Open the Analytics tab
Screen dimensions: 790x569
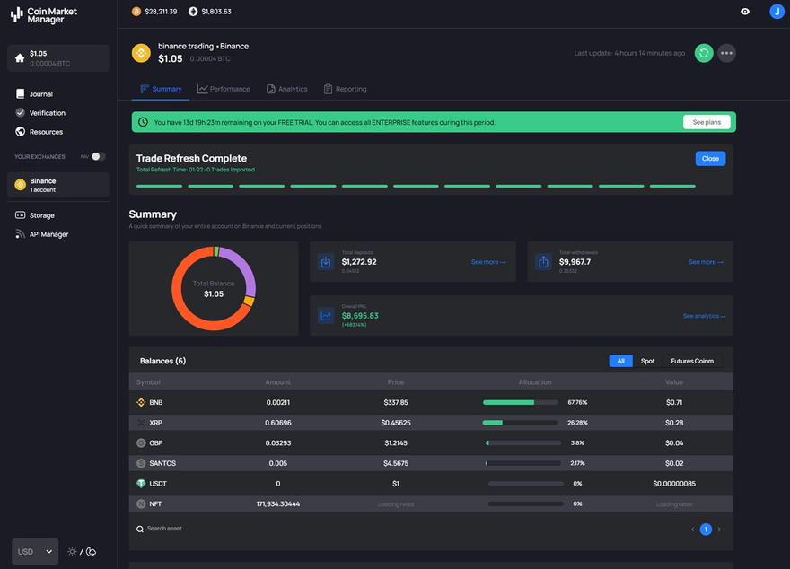pyautogui.click(x=286, y=89)
